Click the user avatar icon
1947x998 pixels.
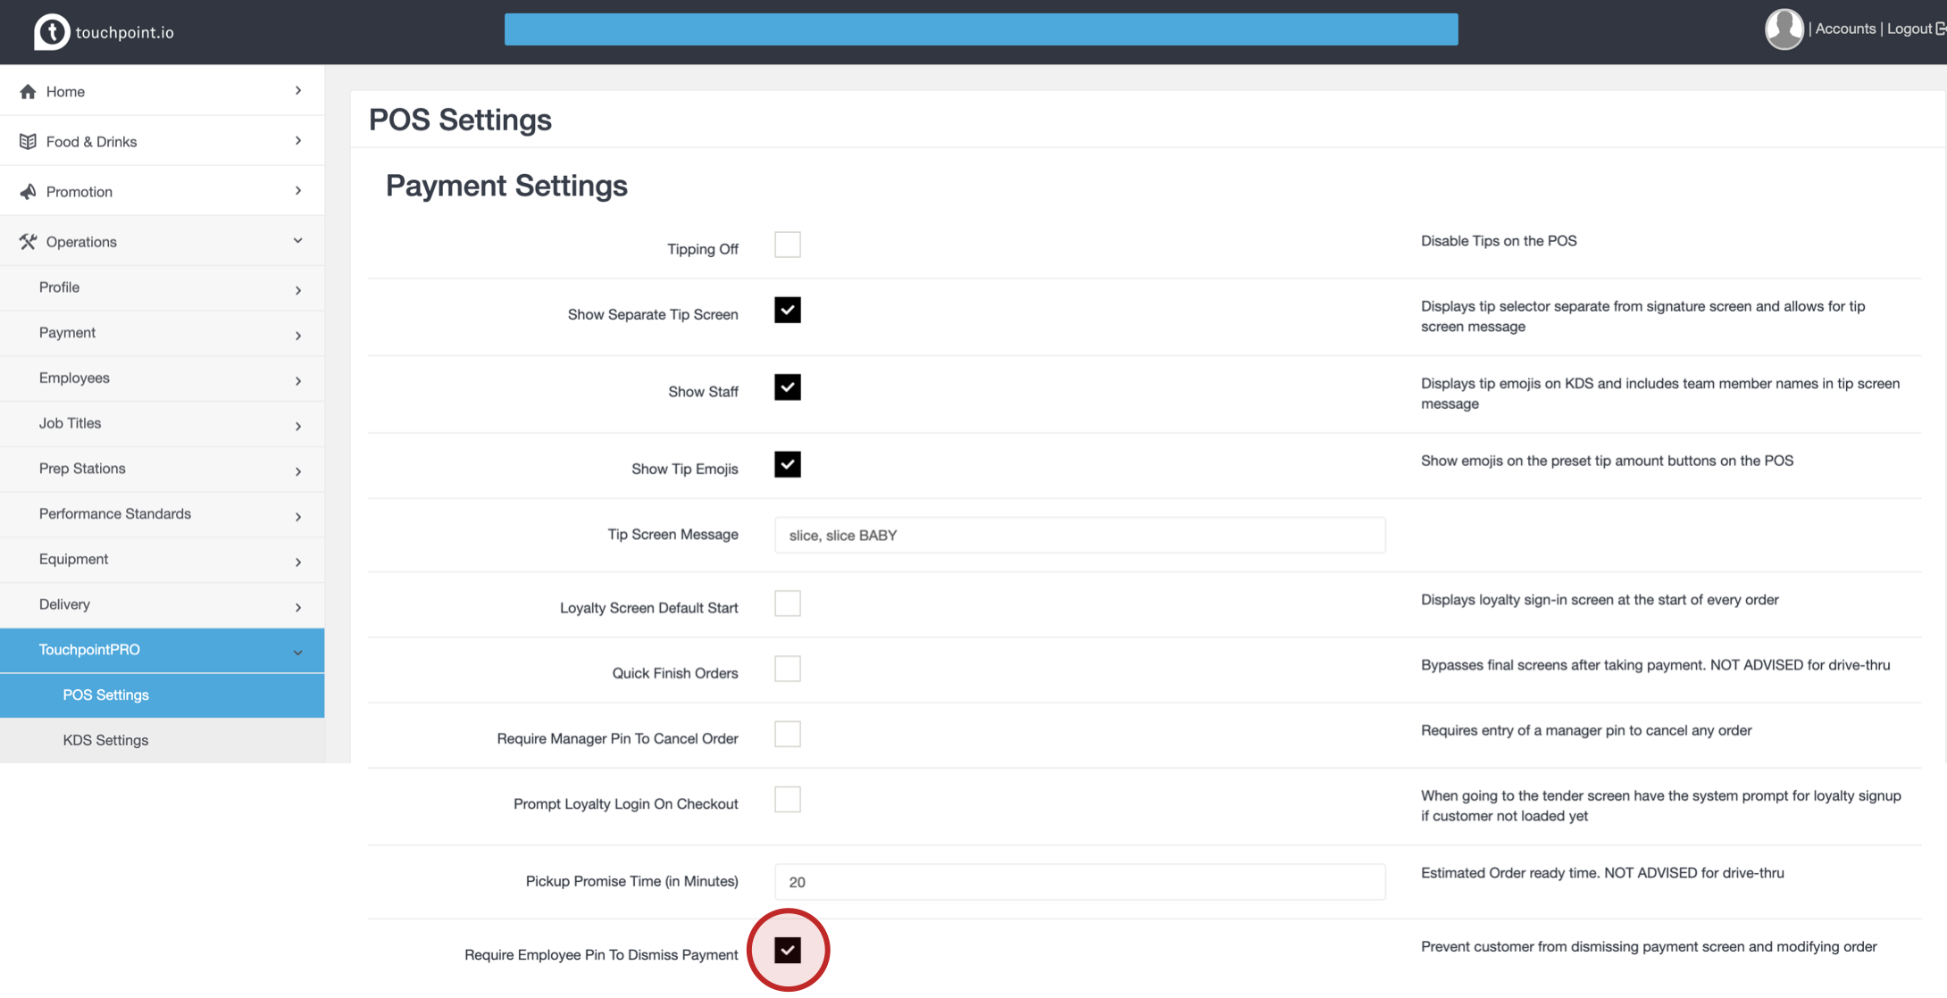coord(1784,29)
